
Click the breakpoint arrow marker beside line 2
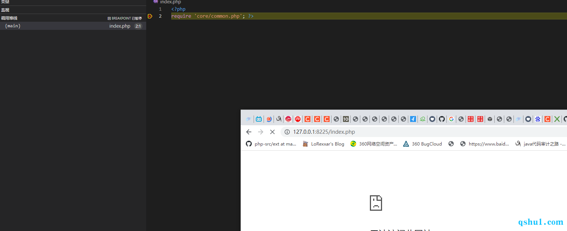pos(150,16)
